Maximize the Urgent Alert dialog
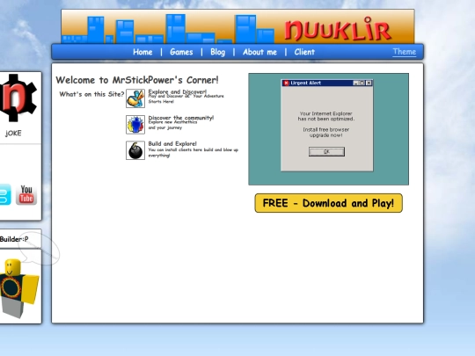 [362, 83]
